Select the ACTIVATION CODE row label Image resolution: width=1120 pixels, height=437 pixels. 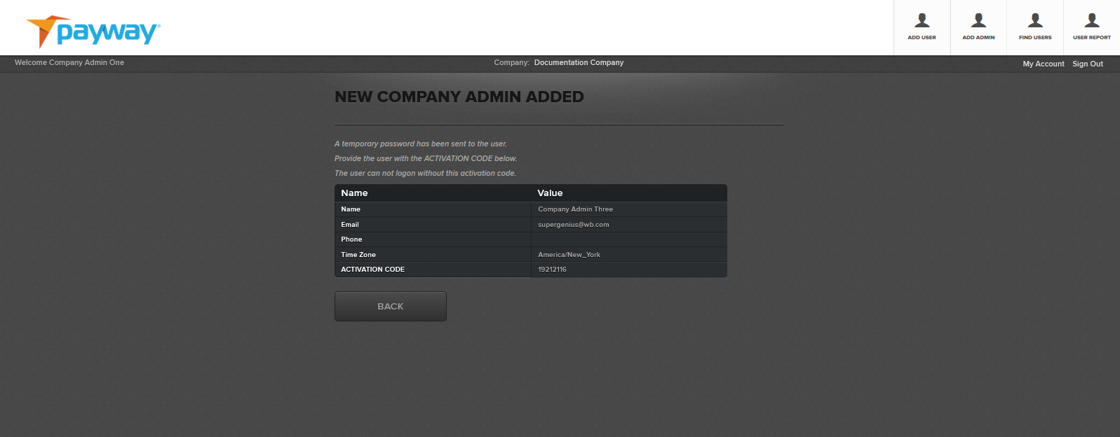372,270
